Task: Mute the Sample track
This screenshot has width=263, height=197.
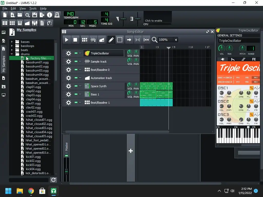Action: (x=76, y=61)
